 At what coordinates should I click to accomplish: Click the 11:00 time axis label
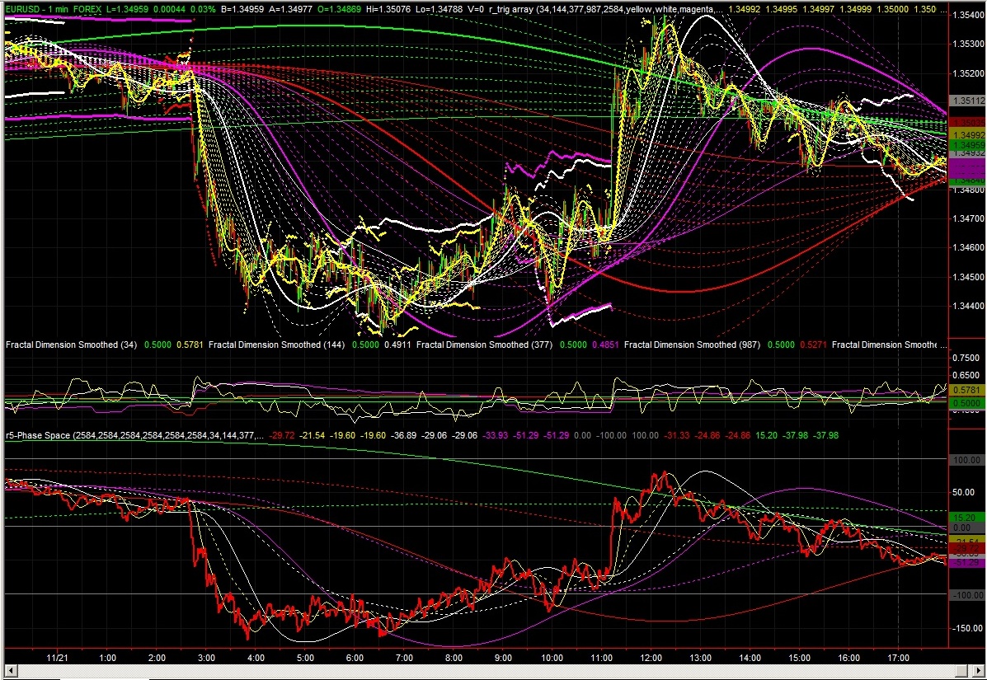coord(601,658)
